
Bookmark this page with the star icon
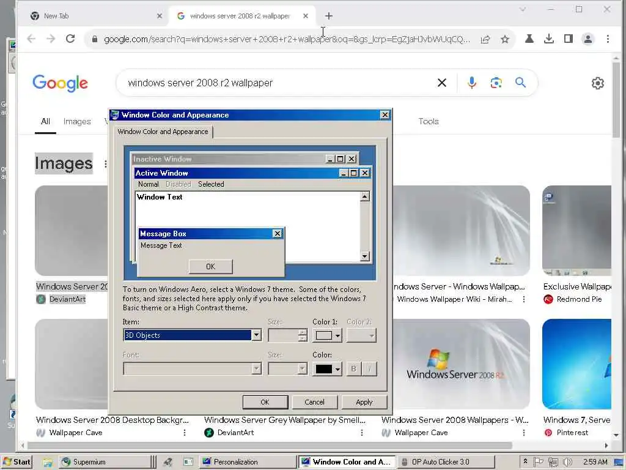coord(505,39)
